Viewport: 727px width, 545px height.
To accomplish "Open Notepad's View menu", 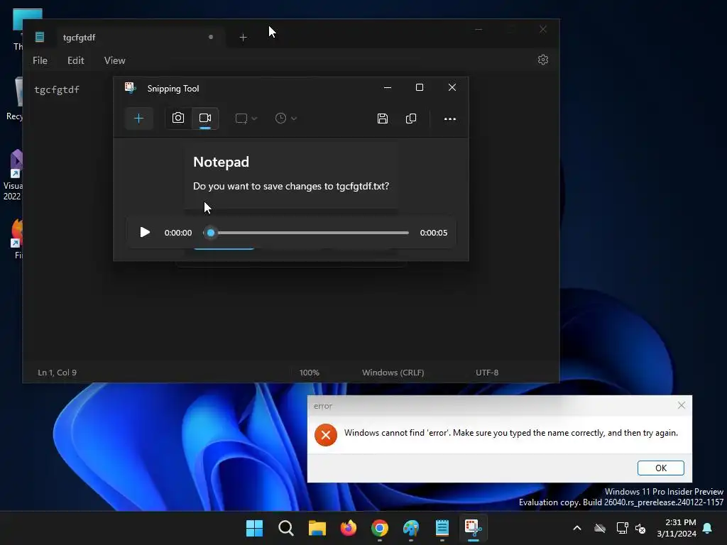I will click(x=114, y=61).
